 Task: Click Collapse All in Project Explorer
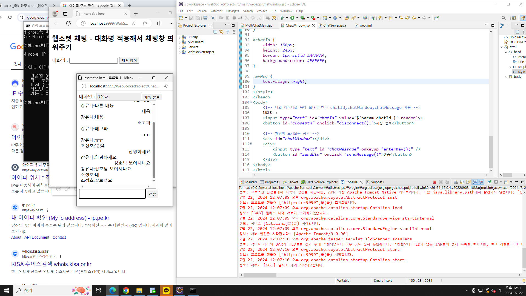[x=215, y=32]
